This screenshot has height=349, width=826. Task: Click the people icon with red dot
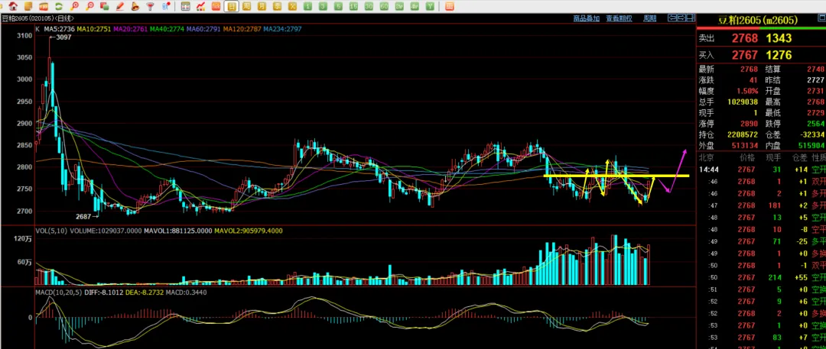[x=166, y=6]
